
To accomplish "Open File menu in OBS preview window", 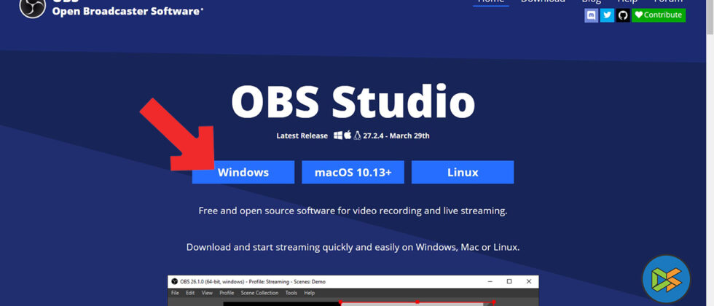I will point(176,293).
